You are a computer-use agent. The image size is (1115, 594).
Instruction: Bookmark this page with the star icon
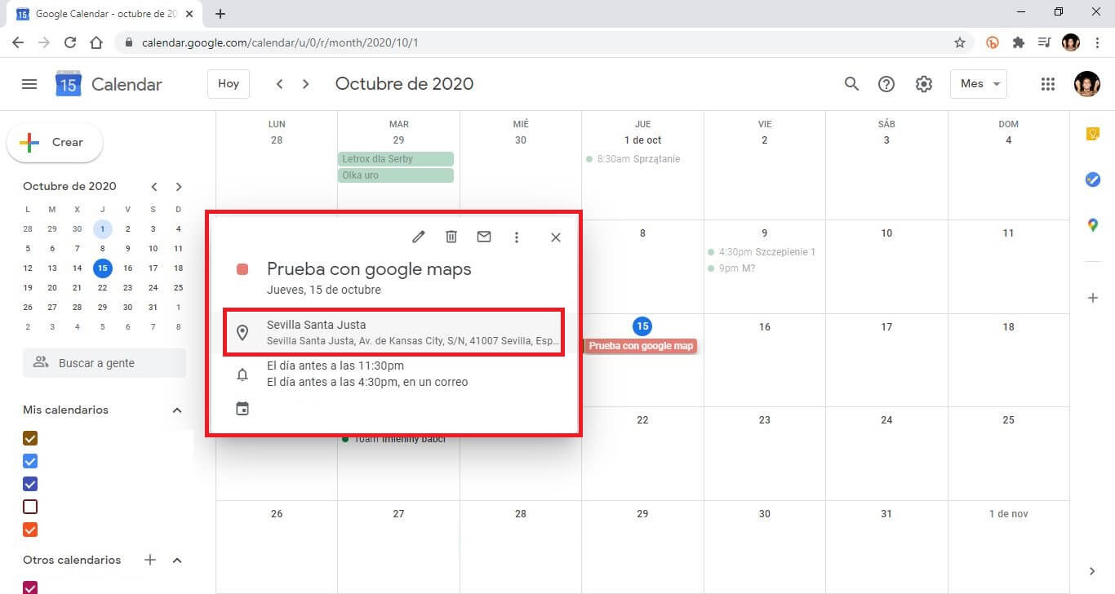pyautogui.click(x=960, y=42)
